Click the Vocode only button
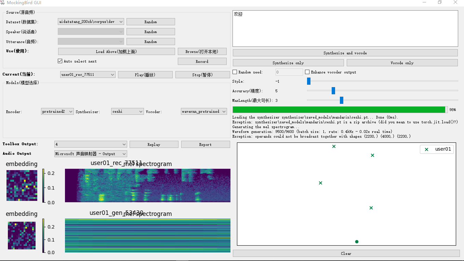 [x=402, y=63]
